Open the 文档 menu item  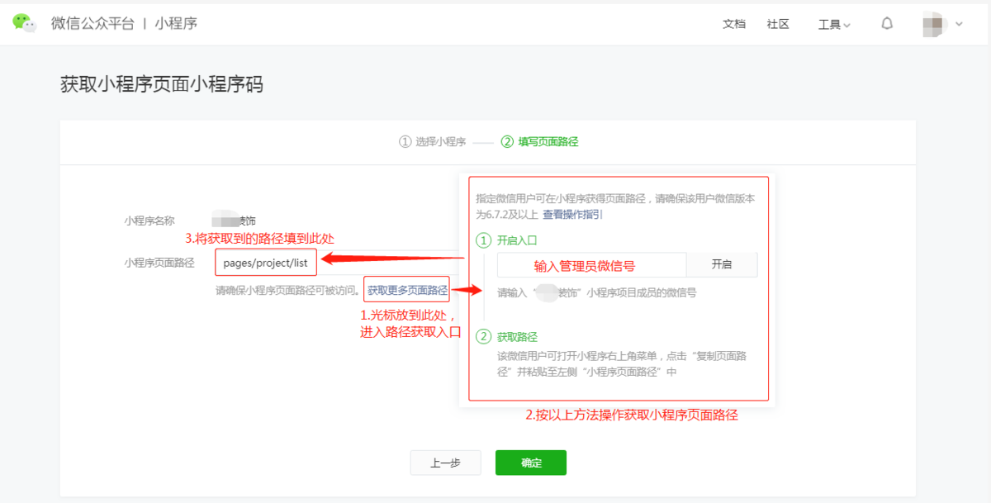click(734, 24)
